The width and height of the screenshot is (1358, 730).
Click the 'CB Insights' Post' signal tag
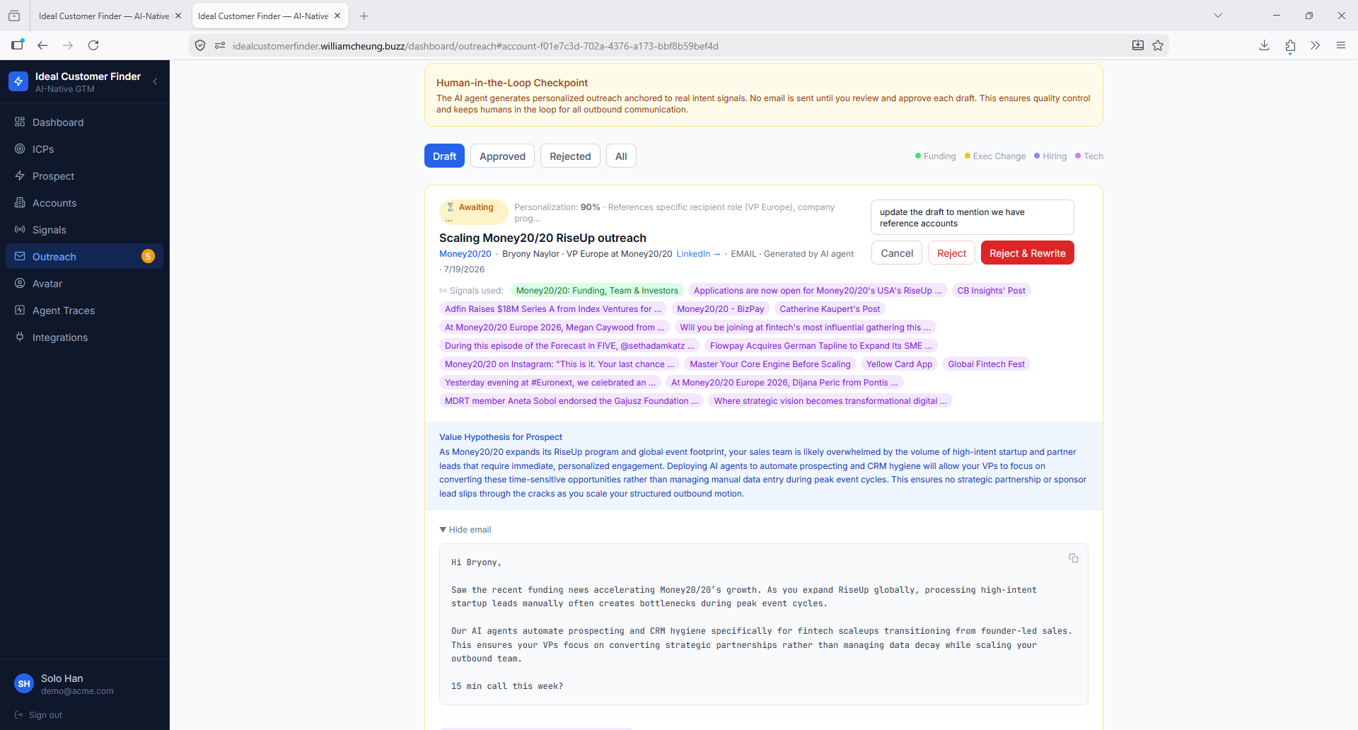(991, 291)
